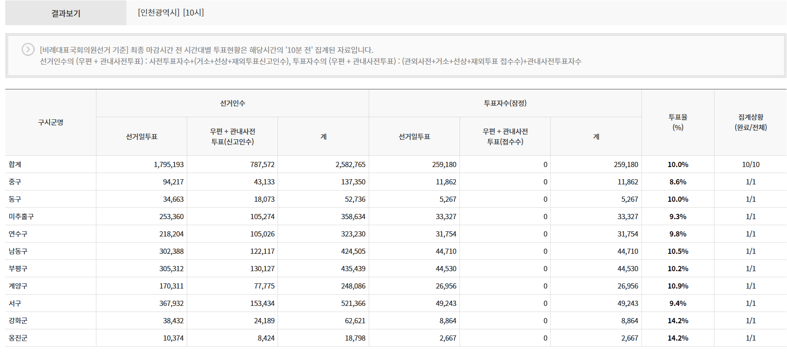Click the 9.4% turnout for 서구
Screen dimensions: 787x361
pyautogui.click(x=678, y=303)
